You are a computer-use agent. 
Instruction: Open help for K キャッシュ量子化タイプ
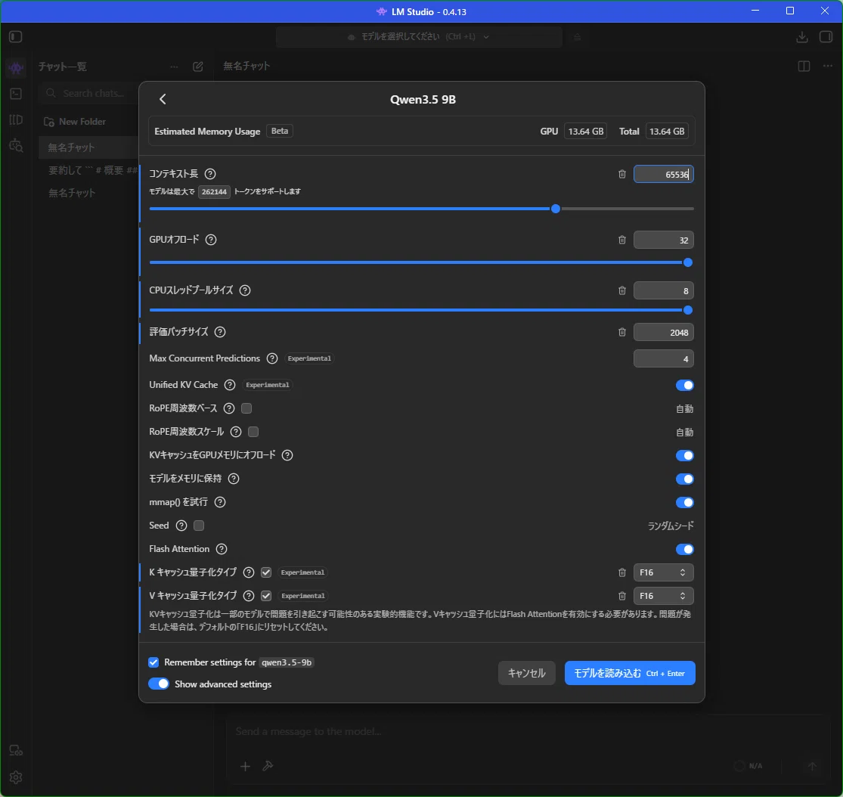pyautogui.click(x=249, y=572)
